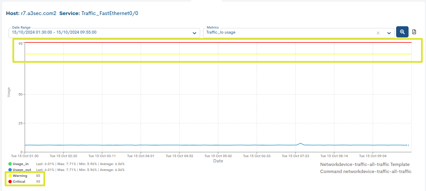Open host r7.a3sec.com2 details
Image resolution: width=426 pixels, height=191 pixels.
point(38,13)
